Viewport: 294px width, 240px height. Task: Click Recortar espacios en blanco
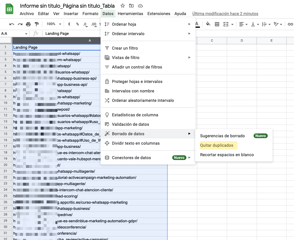click(x=227, y=155)
